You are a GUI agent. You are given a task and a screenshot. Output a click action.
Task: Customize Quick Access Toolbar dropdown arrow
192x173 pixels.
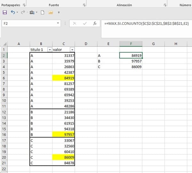click(x=59, y=13)
